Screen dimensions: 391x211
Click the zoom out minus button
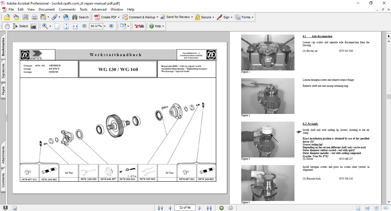tap(85, 26)
